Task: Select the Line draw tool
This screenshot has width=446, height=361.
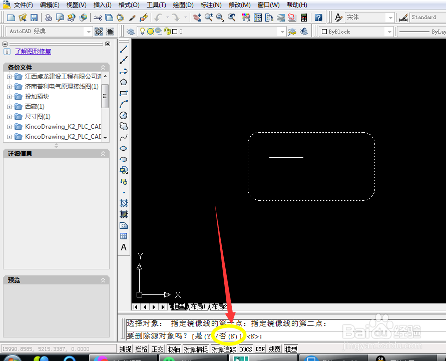Action: (x=124, y=49)
